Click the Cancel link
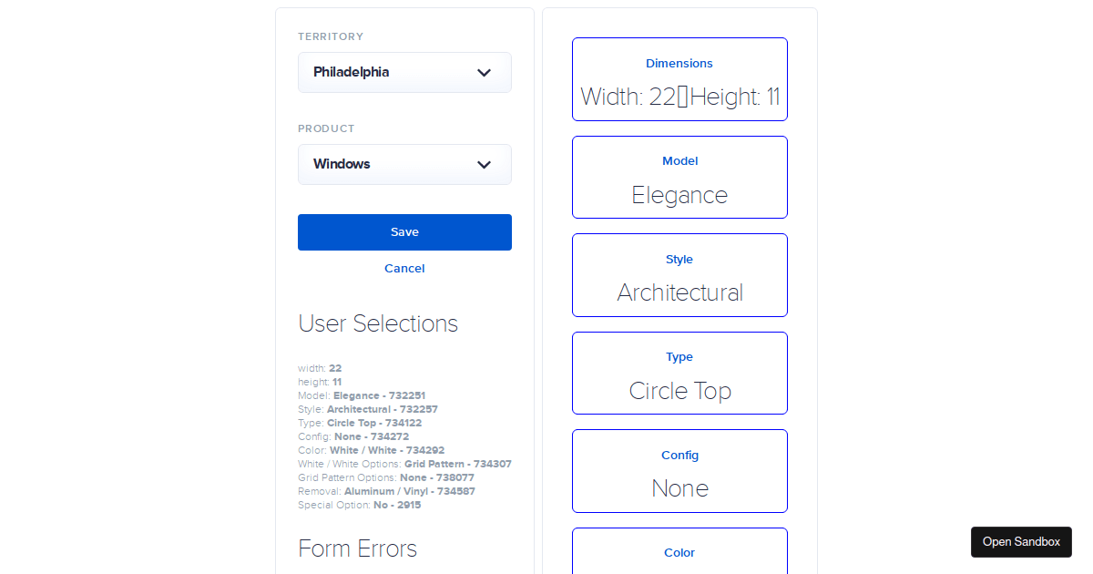1093x574 pixels. [x=404, y=268]
